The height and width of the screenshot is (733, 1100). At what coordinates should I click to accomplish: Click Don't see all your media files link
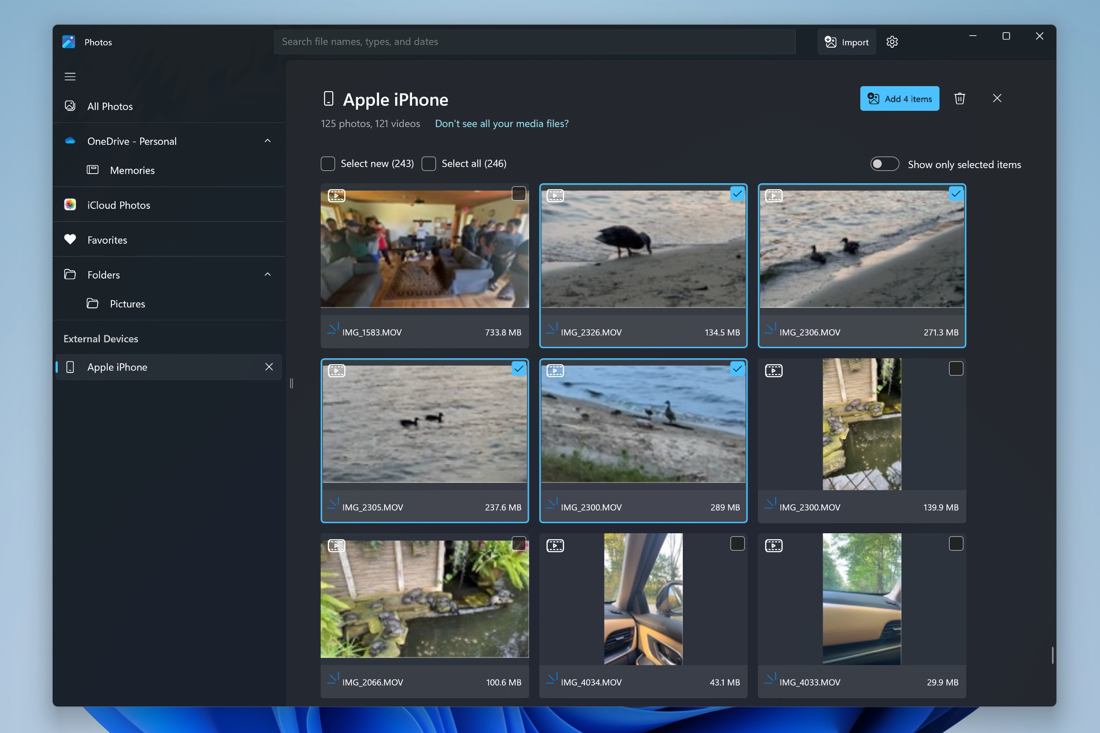502,124
